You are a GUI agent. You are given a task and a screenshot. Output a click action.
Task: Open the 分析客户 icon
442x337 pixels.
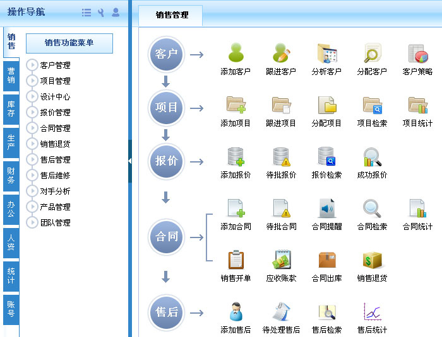[x=326, y=54]
